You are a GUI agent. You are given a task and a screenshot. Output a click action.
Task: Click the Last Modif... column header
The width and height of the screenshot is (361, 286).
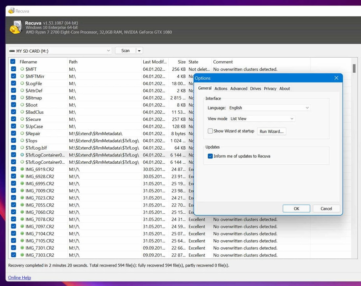point(155,62)
